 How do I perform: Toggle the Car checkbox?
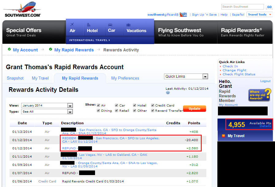tap(116, 105)
